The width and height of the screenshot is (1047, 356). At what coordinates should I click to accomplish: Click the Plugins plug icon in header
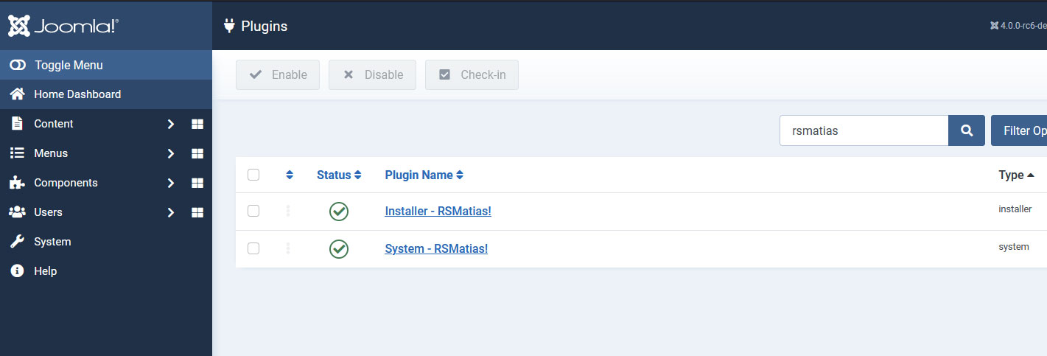[x=229, y=26]
